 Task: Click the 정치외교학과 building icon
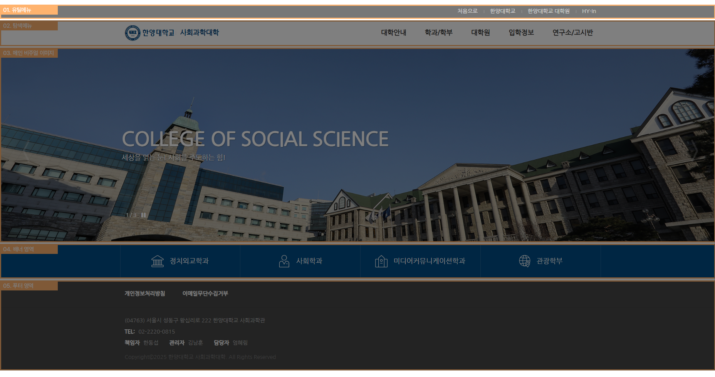[x=158, y=261]
